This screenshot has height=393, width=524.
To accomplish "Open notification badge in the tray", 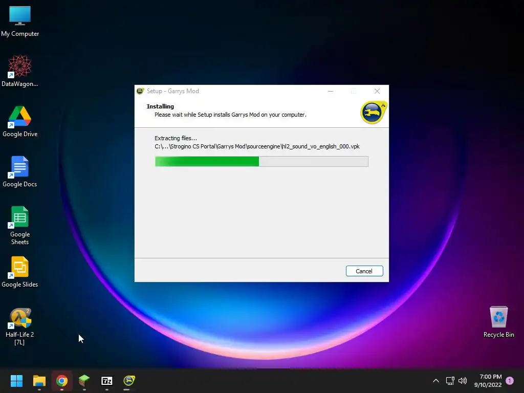I will [510, 381].
